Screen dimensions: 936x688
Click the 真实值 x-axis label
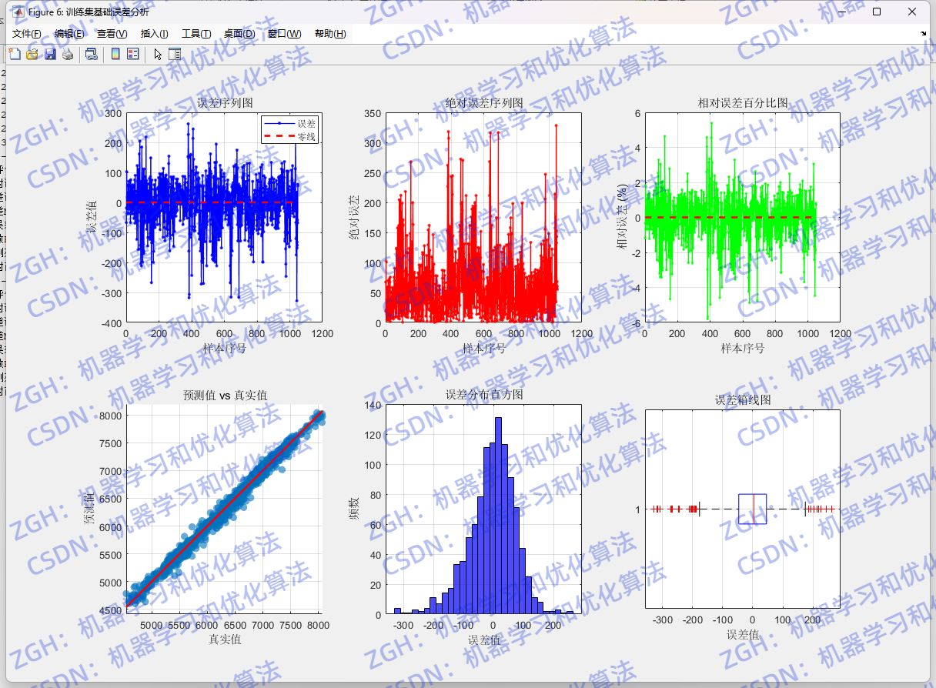point(225,640)
